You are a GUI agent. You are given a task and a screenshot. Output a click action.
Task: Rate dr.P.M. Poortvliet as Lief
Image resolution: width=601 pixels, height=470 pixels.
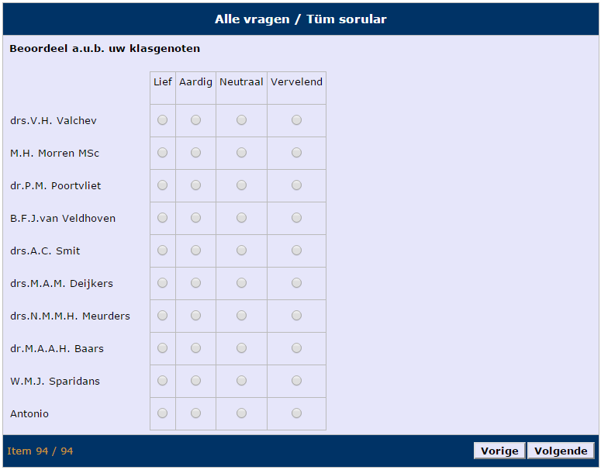click(x=162, y=185)
